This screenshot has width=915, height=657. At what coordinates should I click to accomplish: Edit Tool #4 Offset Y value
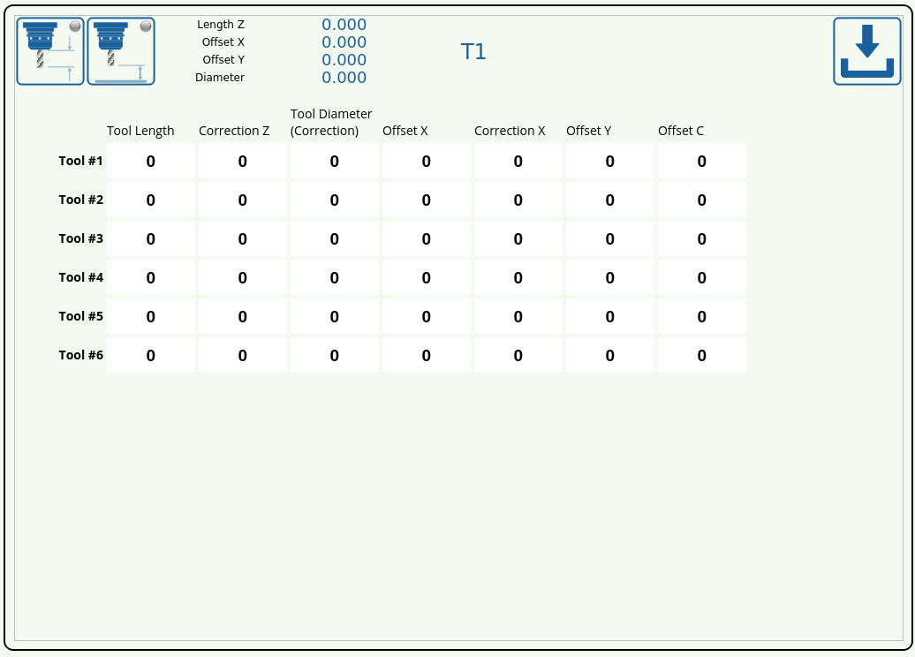610,277
